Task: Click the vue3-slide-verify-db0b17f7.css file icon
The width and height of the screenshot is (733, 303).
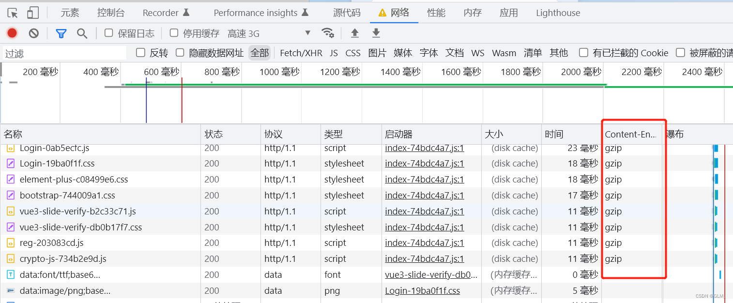Action: [11, 227]
